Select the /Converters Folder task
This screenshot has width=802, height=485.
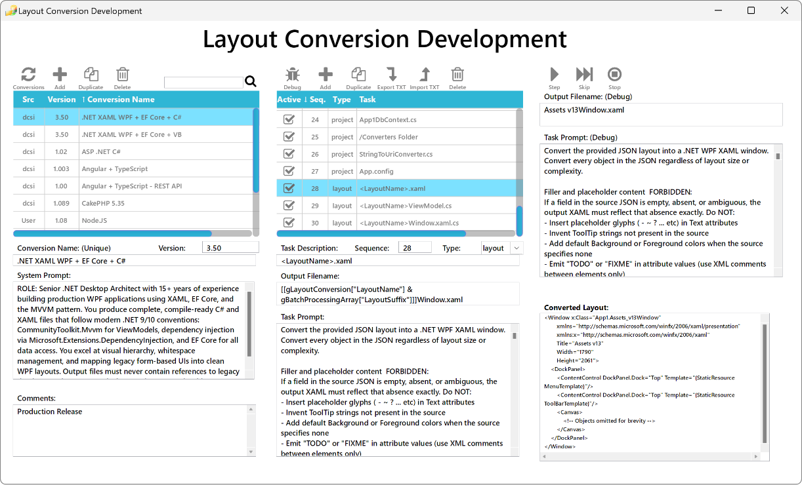pyautogui.click(x=396, y=137)
